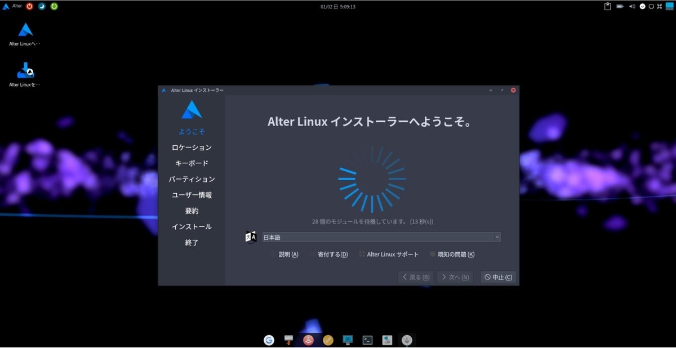Launch the VLC cone icon in the dock
Viewport: 676px width, 348px height.
(x=308, y=340)
